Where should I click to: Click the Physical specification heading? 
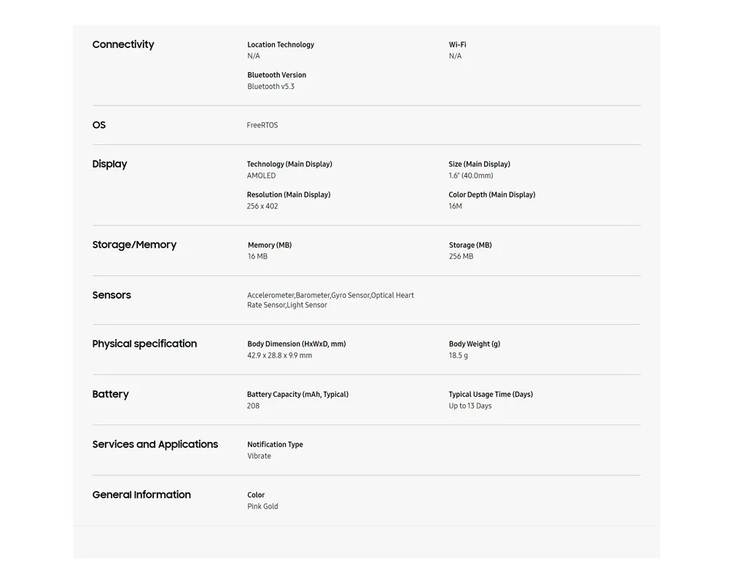pos(144,344)
